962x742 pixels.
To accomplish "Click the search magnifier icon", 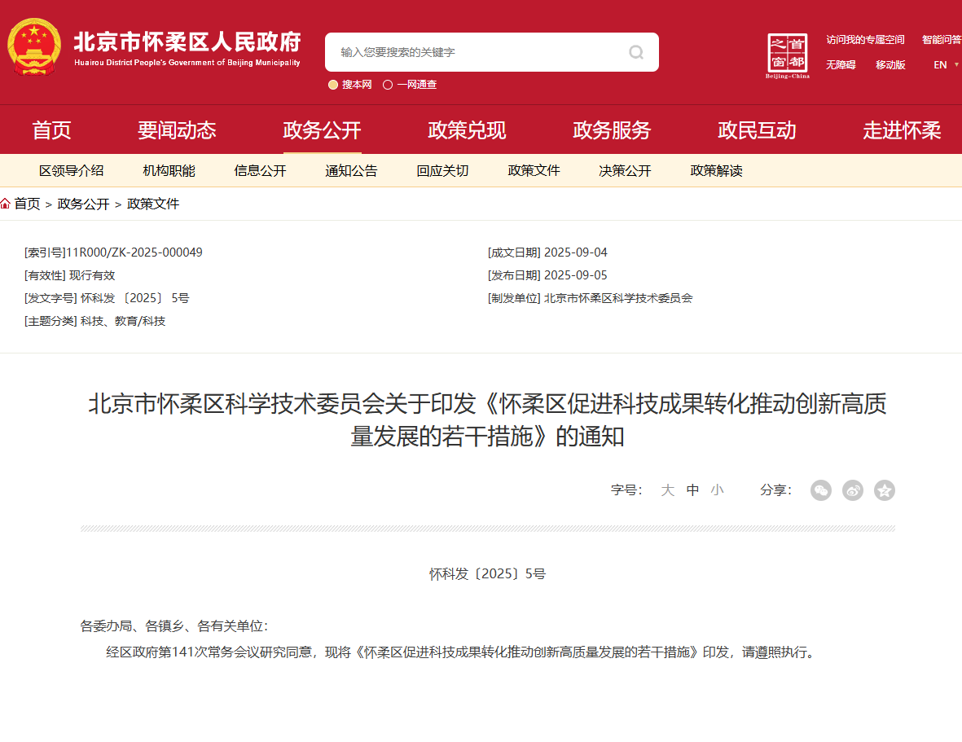I will click(636, 52).
